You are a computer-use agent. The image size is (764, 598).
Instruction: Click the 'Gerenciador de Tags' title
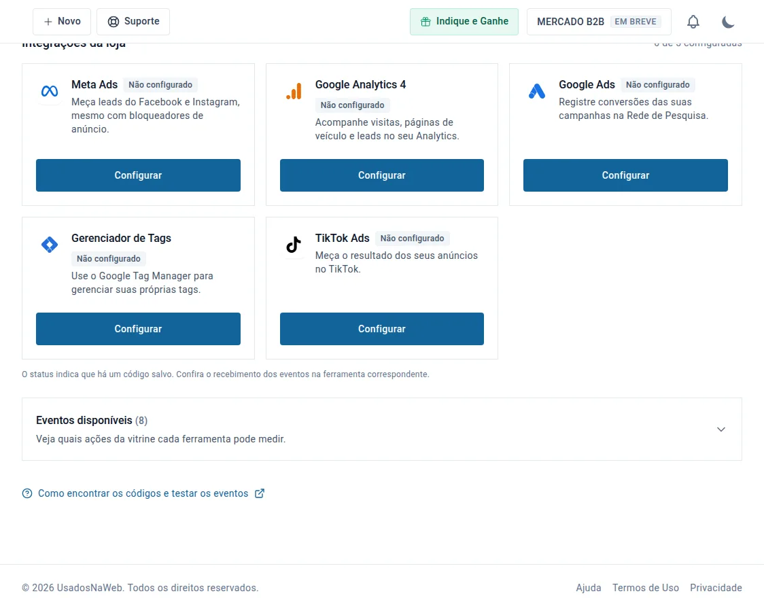121,238
